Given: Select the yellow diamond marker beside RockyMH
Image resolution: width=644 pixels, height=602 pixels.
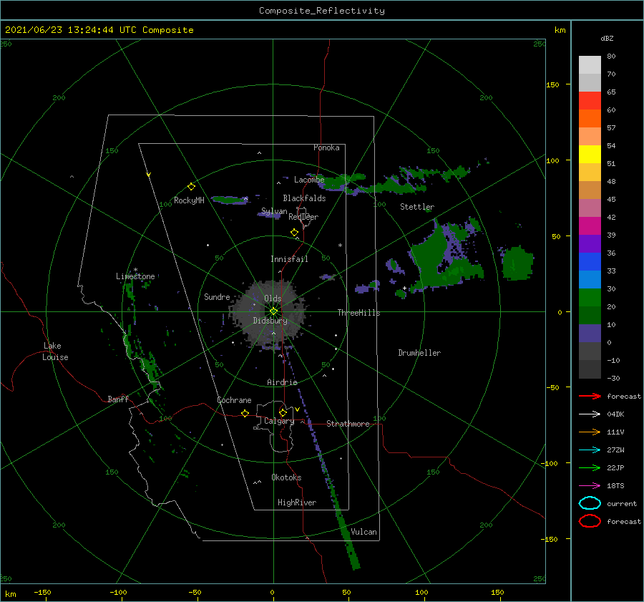Looking at the screenshot, I should [191, 187].
